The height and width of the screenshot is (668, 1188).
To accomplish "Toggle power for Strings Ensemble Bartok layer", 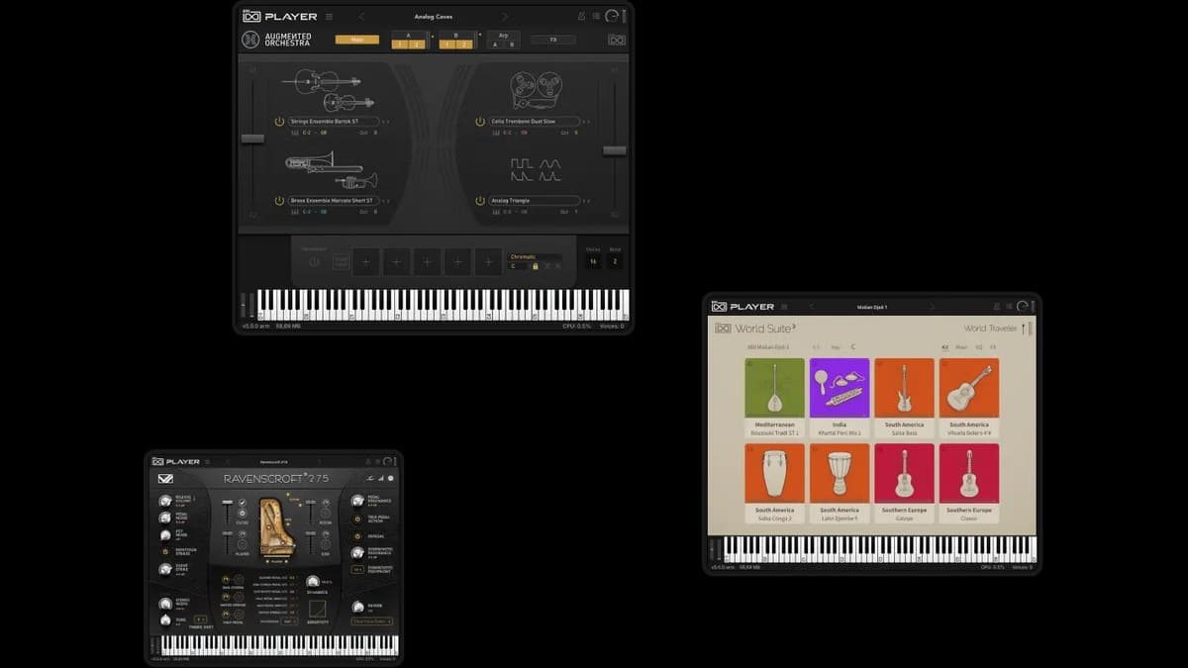I will click(x=280, y=122).
